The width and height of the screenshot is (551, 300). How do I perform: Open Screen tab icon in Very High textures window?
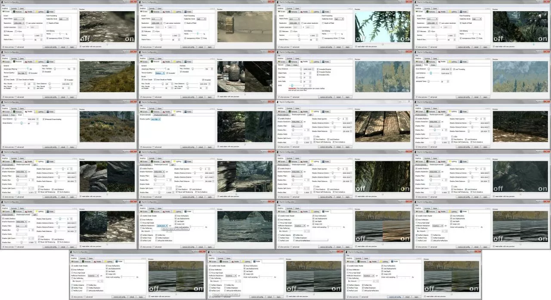[x=3, y=62]
